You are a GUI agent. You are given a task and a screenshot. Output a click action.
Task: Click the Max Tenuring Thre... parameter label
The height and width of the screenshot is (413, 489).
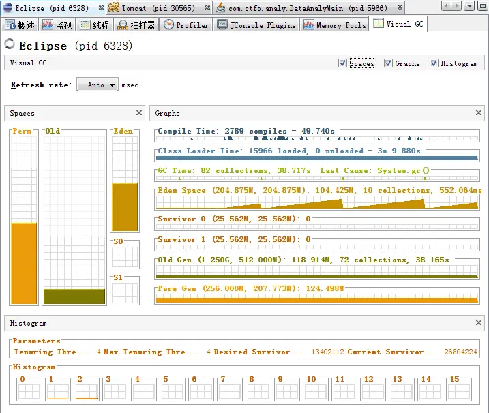(x=151, y=352)
